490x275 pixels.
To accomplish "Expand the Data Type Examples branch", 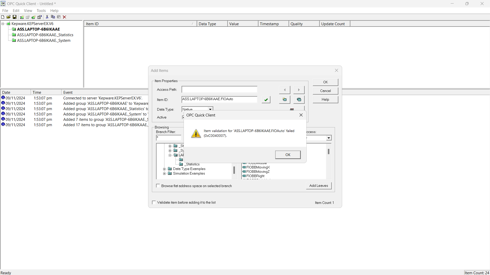I will [x=164, y=169].
